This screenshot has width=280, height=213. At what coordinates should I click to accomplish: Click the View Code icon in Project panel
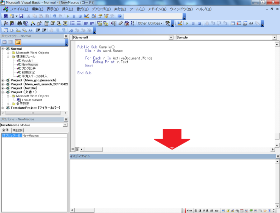pyautogui.click(x=4, y=42)
